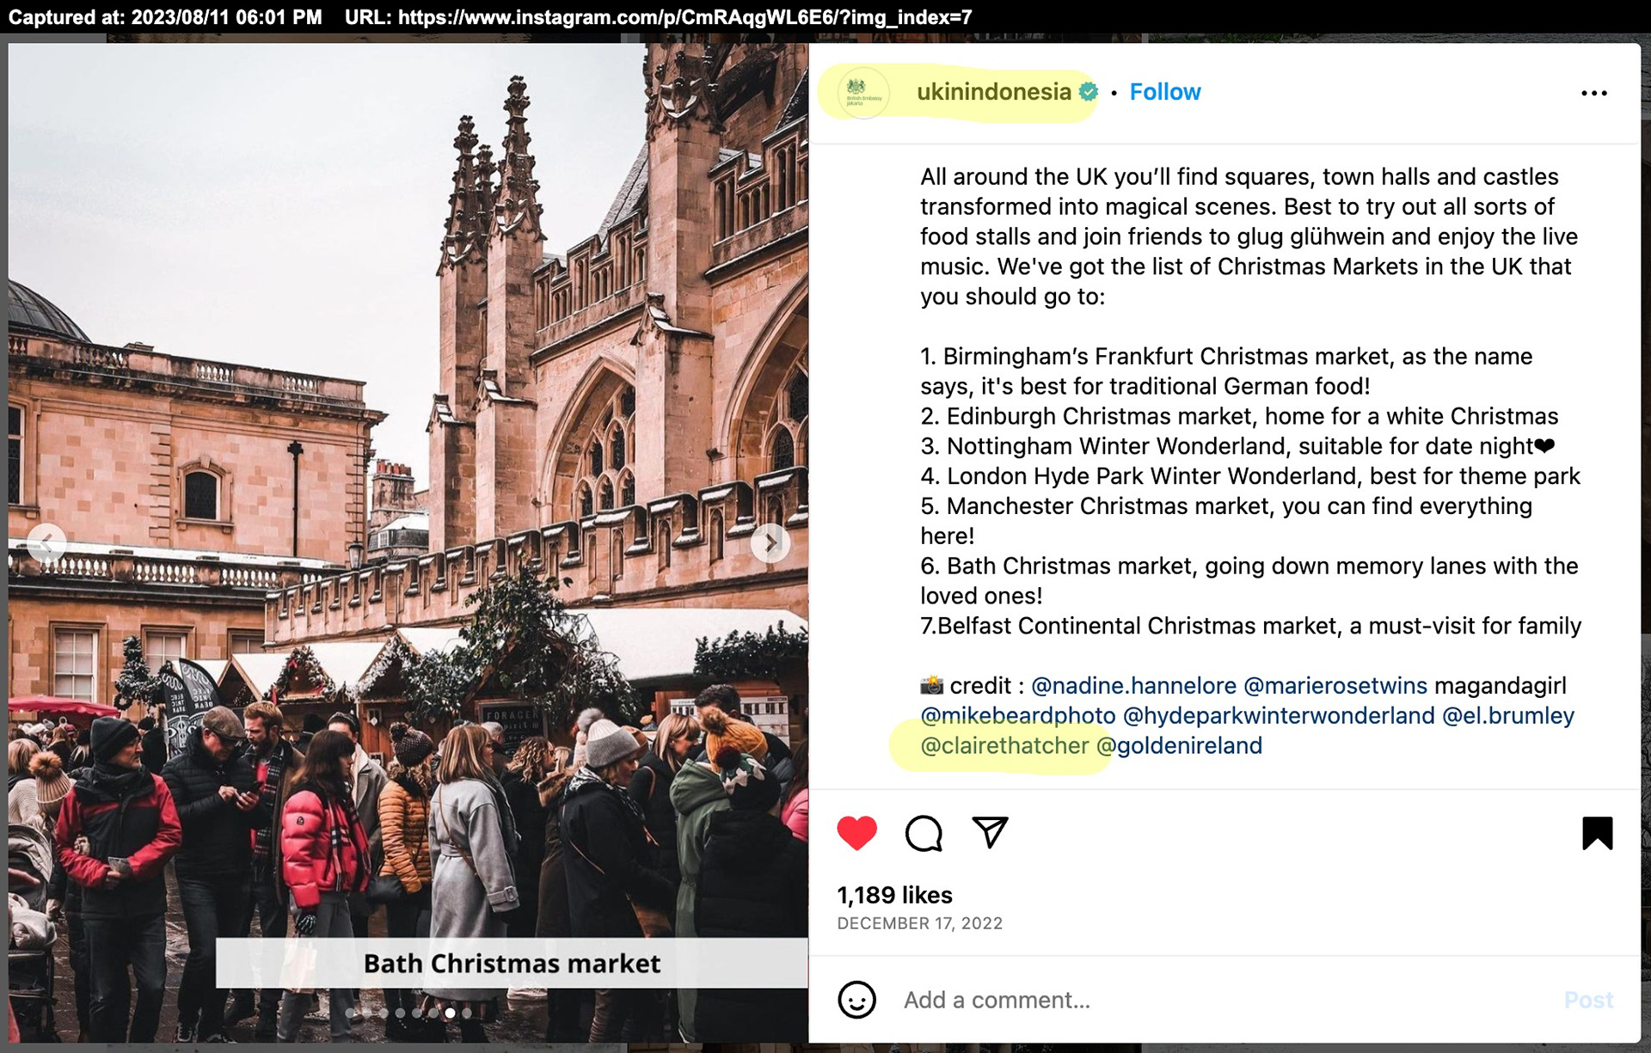Advance to the next carousel photo
1651x1053 pixels.
tap(770, 542)
